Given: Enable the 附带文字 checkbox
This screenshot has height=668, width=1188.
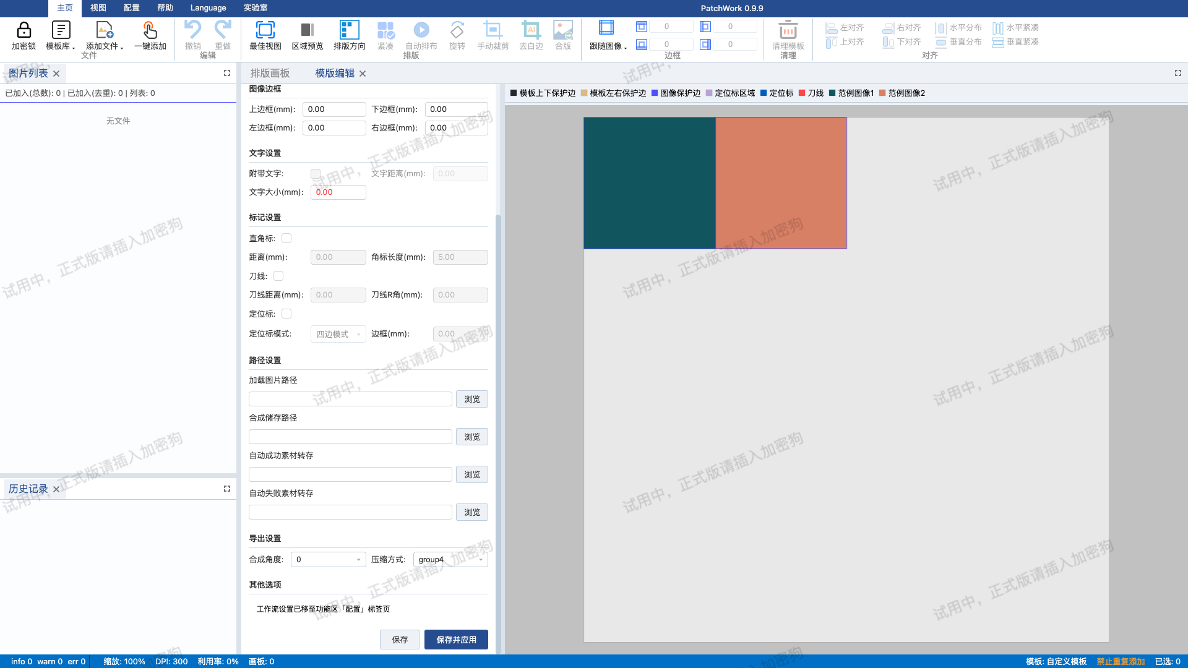Looking at the screenshot, I should pos(316,174).
